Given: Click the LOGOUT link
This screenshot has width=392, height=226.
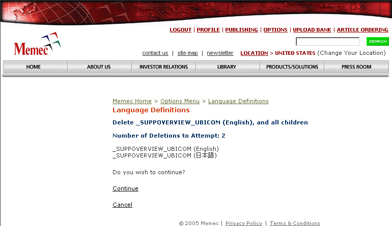Looking at the screenshot, I should [181, 29].
